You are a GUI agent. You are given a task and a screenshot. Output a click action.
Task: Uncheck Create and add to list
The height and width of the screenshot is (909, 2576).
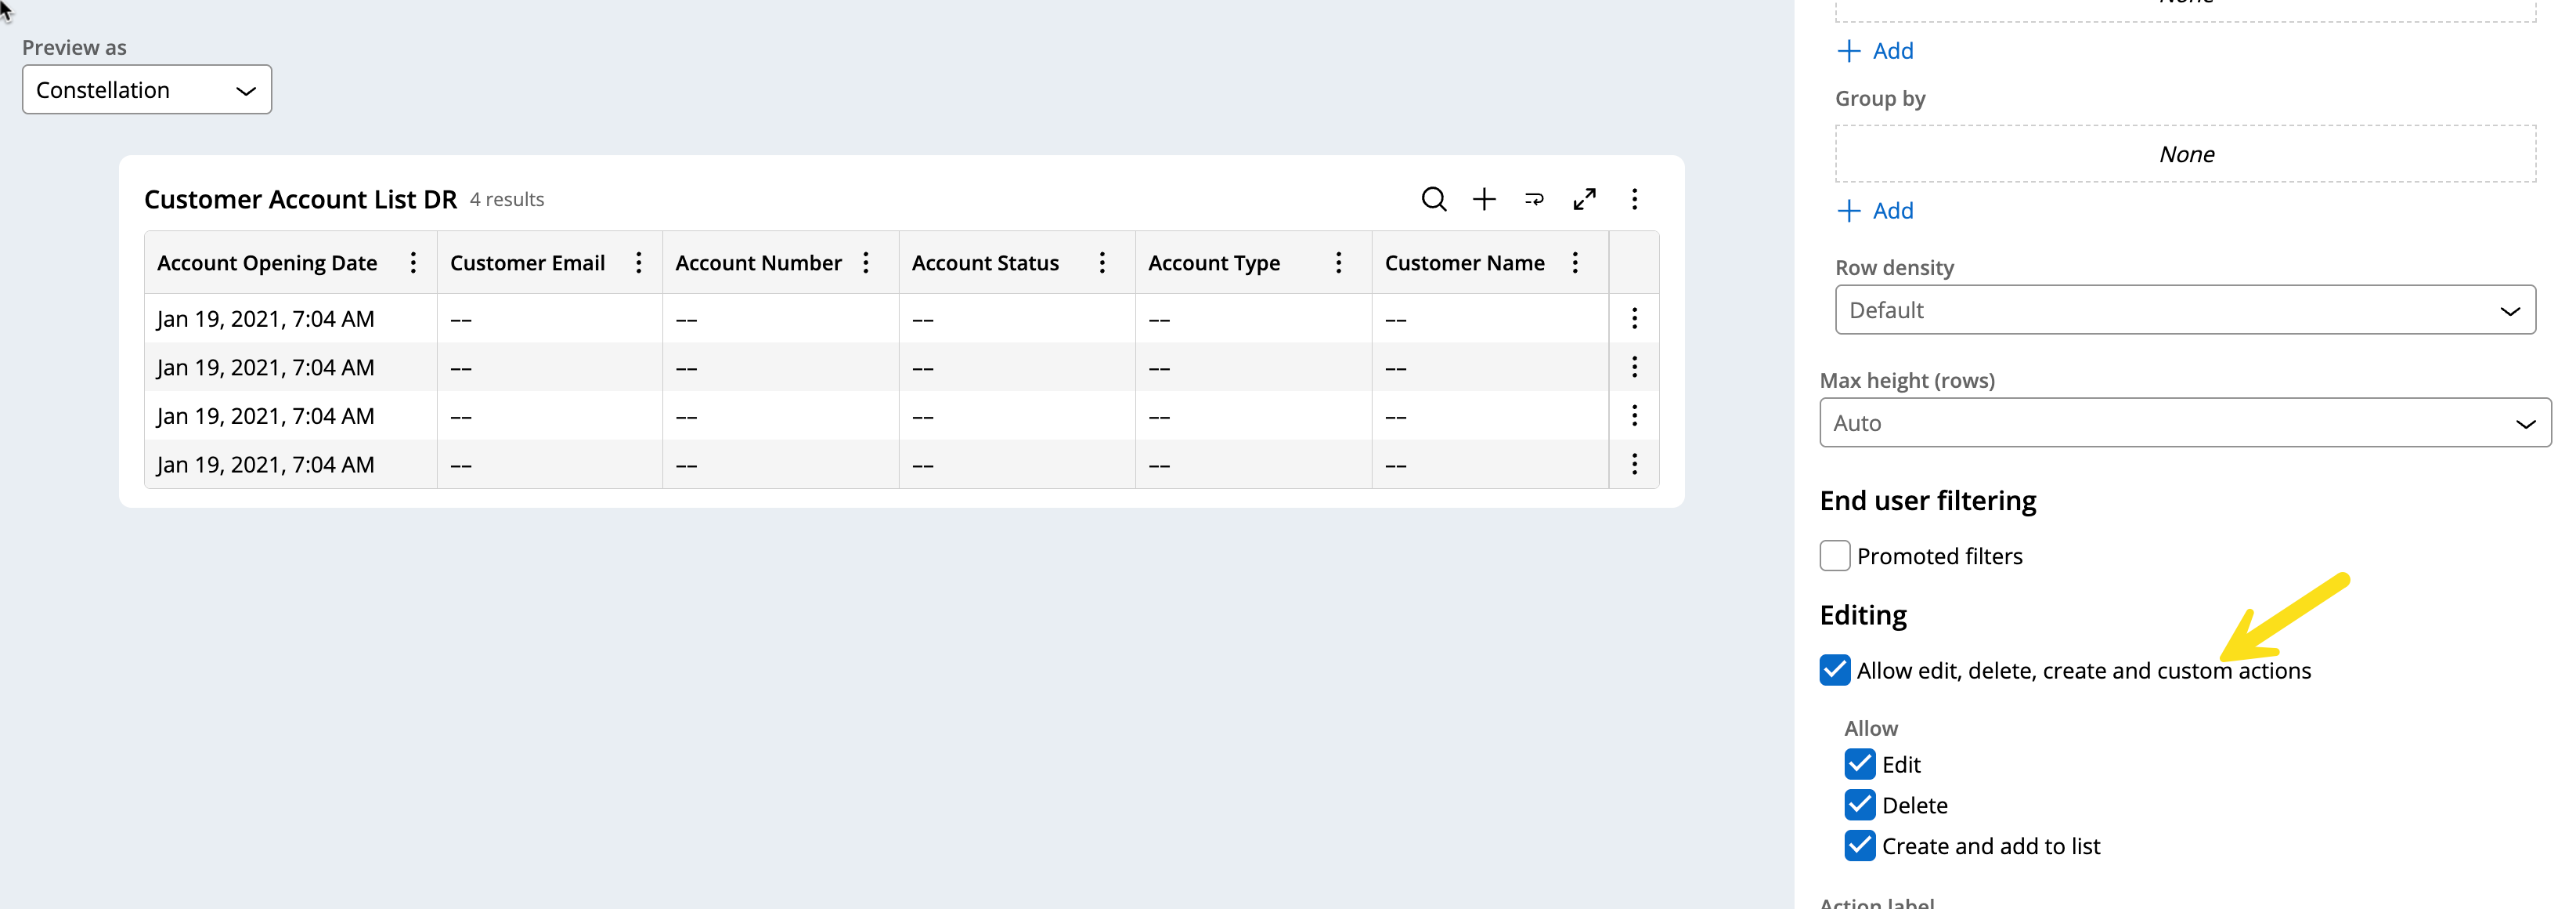click(x=1860, y=845)
